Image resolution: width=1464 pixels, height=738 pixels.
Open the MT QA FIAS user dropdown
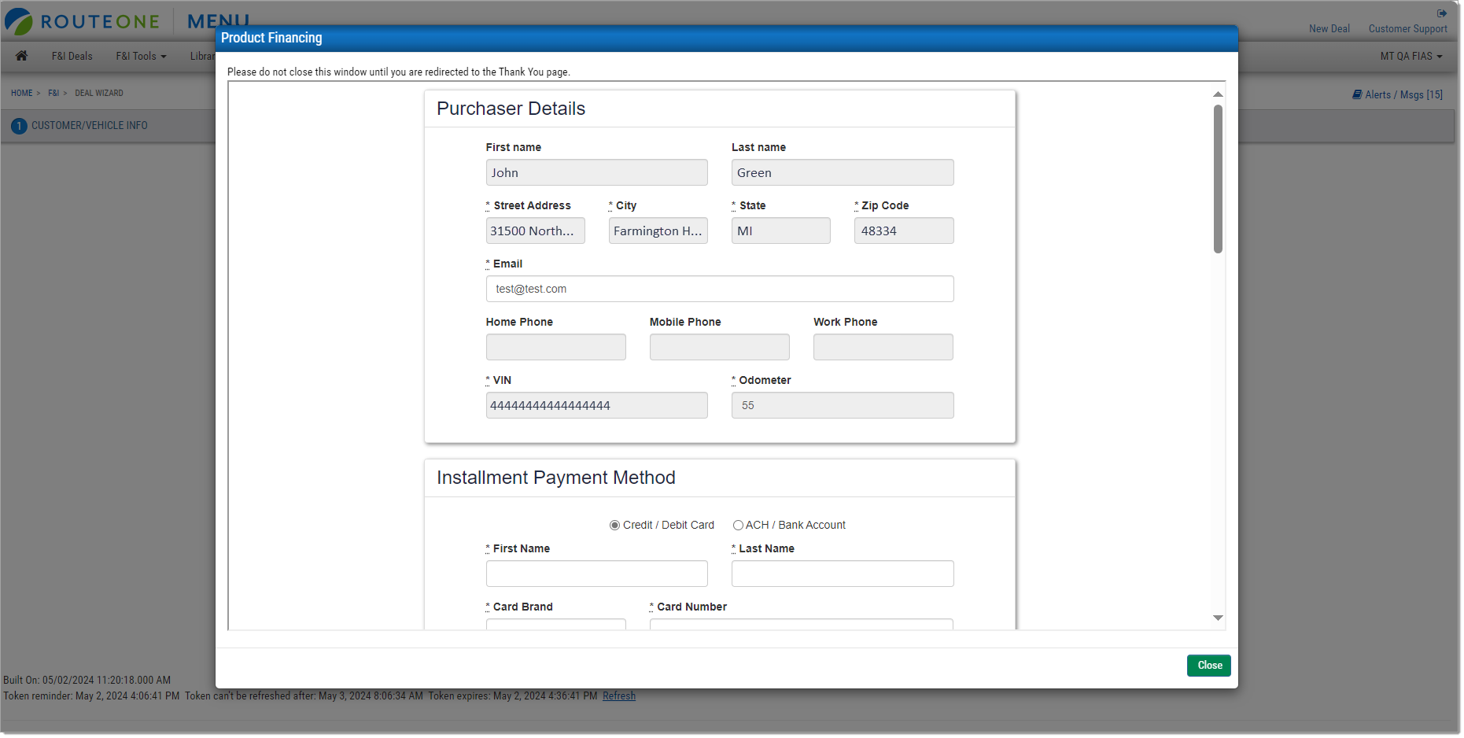(1411, 56)
